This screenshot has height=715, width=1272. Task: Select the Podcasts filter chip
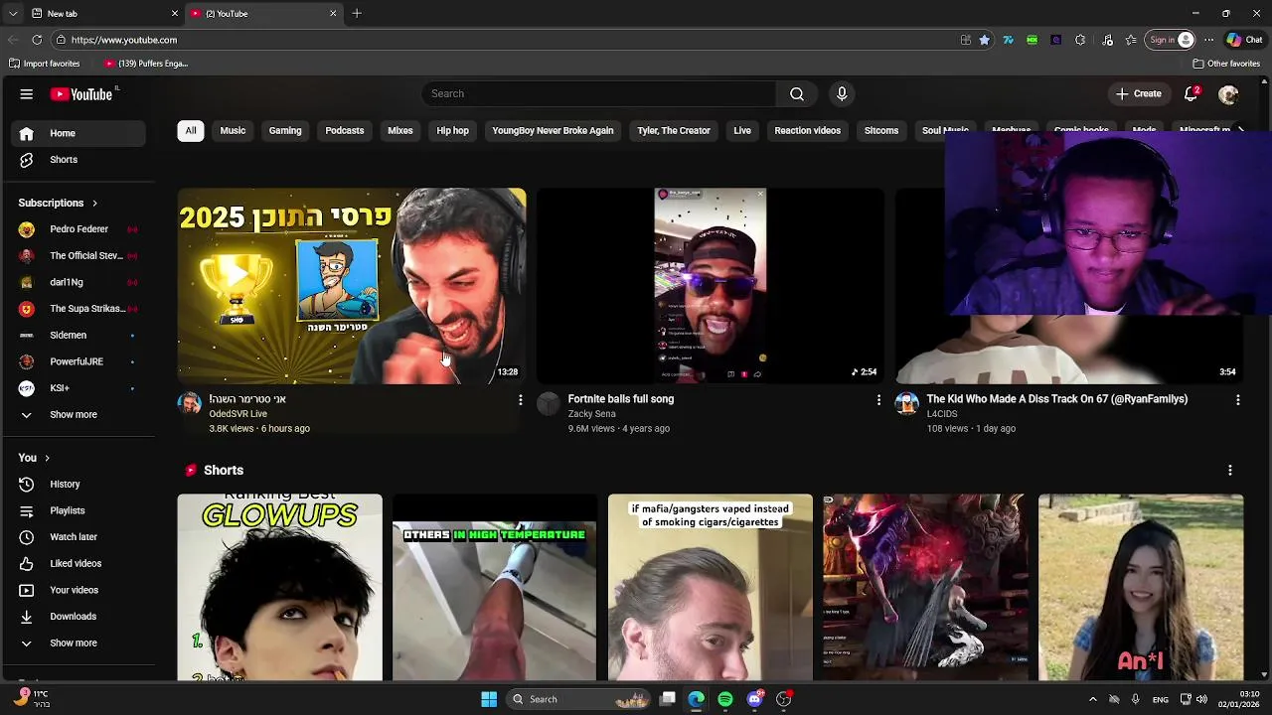pyautogui.click(x=345, y=131)
